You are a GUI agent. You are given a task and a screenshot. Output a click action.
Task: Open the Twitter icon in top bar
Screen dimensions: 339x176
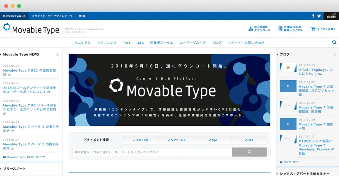(x=319, y=16)
